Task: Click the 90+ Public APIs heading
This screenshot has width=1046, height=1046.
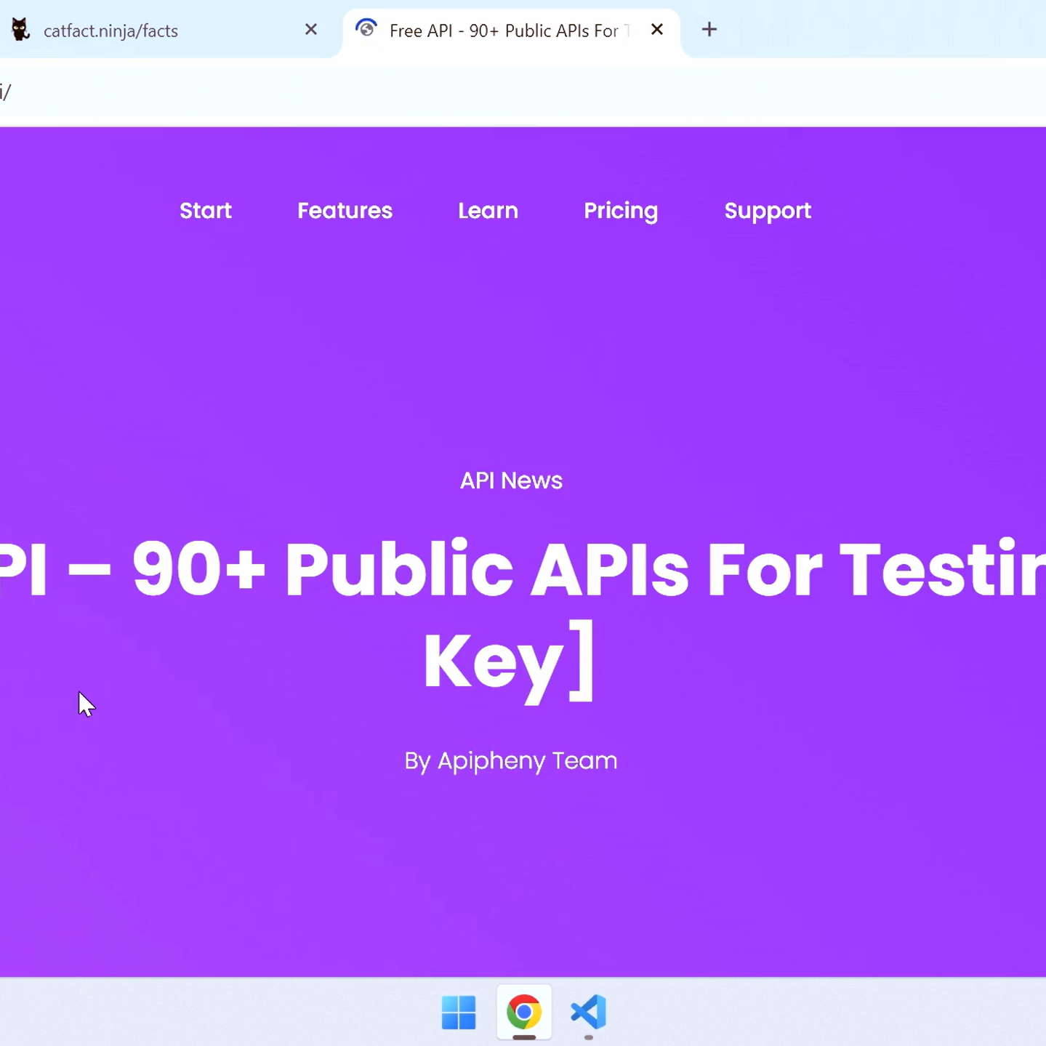Action: click(511, 571)
